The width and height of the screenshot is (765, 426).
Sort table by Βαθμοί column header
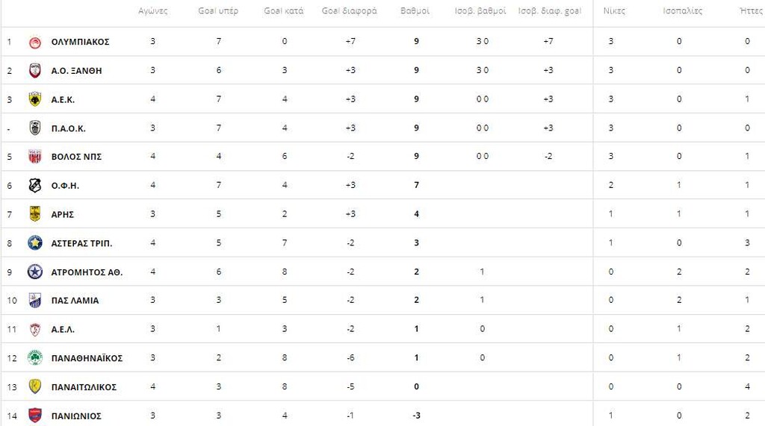point(415,11)
